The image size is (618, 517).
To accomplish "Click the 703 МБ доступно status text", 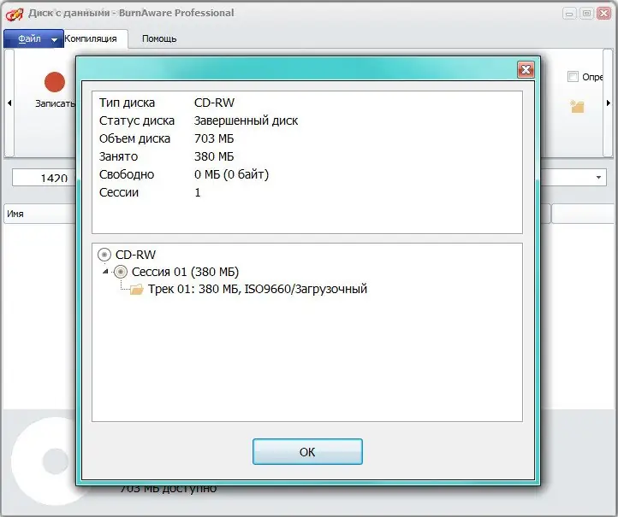I will point(168,489).
